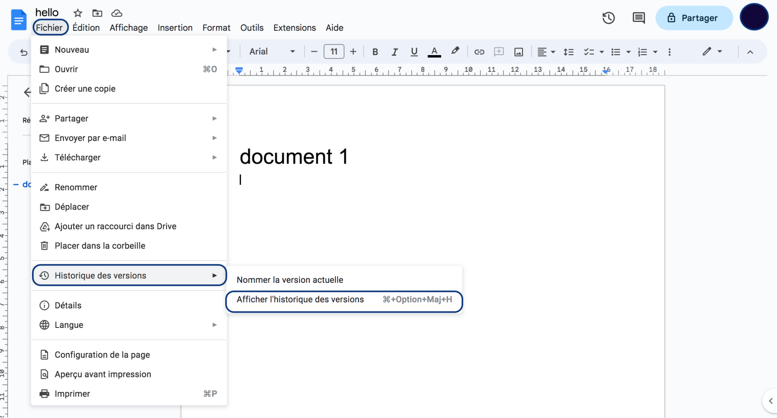Open the text color picker
This screenshot has width=777, height=418.
tap(434, 51)
